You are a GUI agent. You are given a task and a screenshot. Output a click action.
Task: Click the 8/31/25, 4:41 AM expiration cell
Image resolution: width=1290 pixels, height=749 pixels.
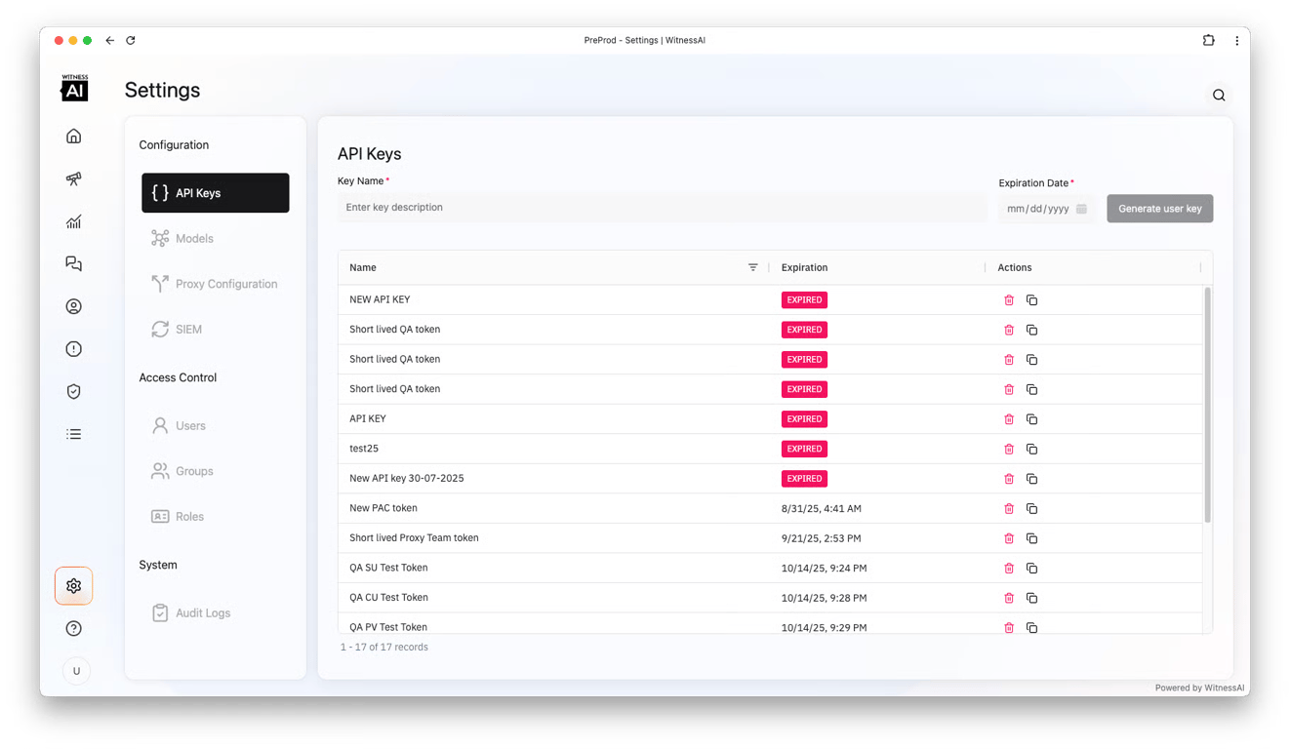coord(822,509)
